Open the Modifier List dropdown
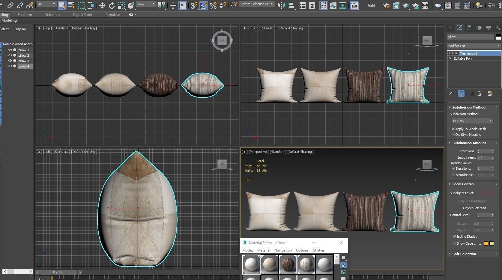The height and width of the screenshot is (280, 502). pos(474,46)
